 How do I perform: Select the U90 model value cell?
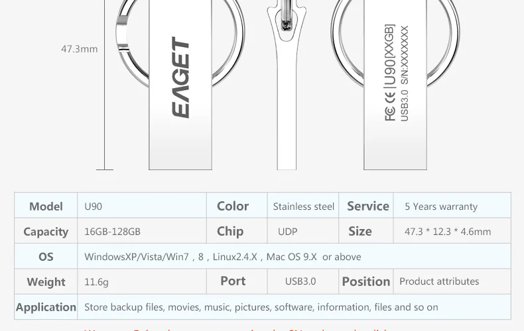click(142, 205)
